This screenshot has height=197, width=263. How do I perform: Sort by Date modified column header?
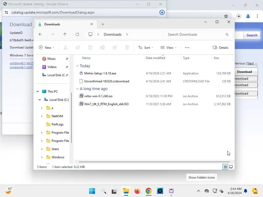pyautogui.click(x=163, y=58)
